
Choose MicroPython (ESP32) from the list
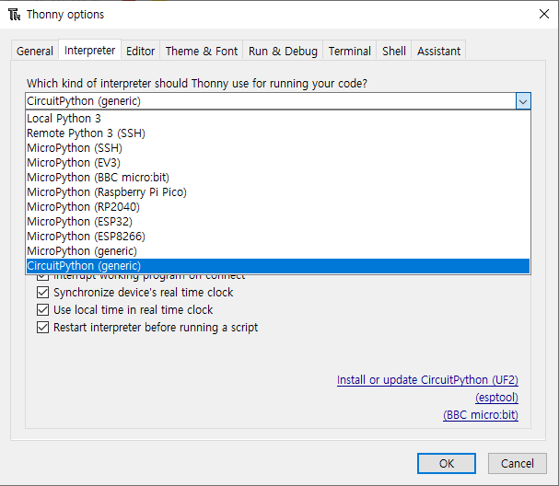pyautogui.click(x=278, y=222)
